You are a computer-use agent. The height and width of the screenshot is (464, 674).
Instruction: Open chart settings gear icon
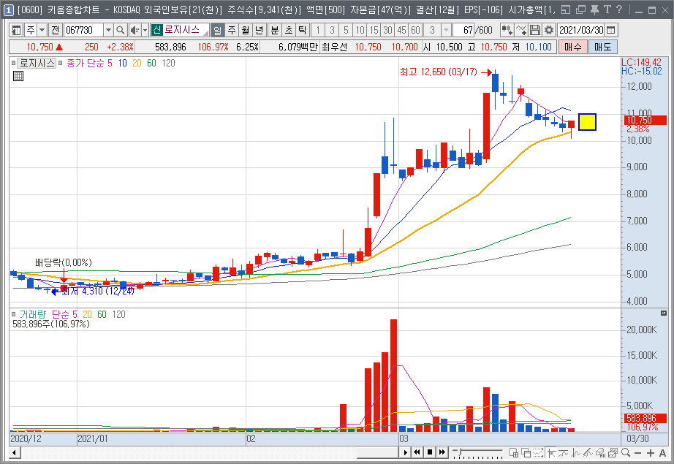point(549,30)
